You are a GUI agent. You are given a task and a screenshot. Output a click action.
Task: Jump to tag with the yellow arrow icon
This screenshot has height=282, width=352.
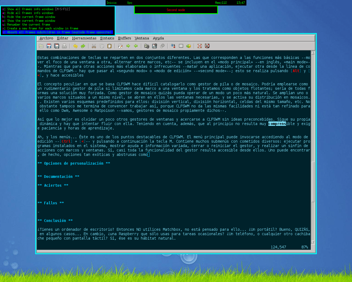[x=189, y=46]
